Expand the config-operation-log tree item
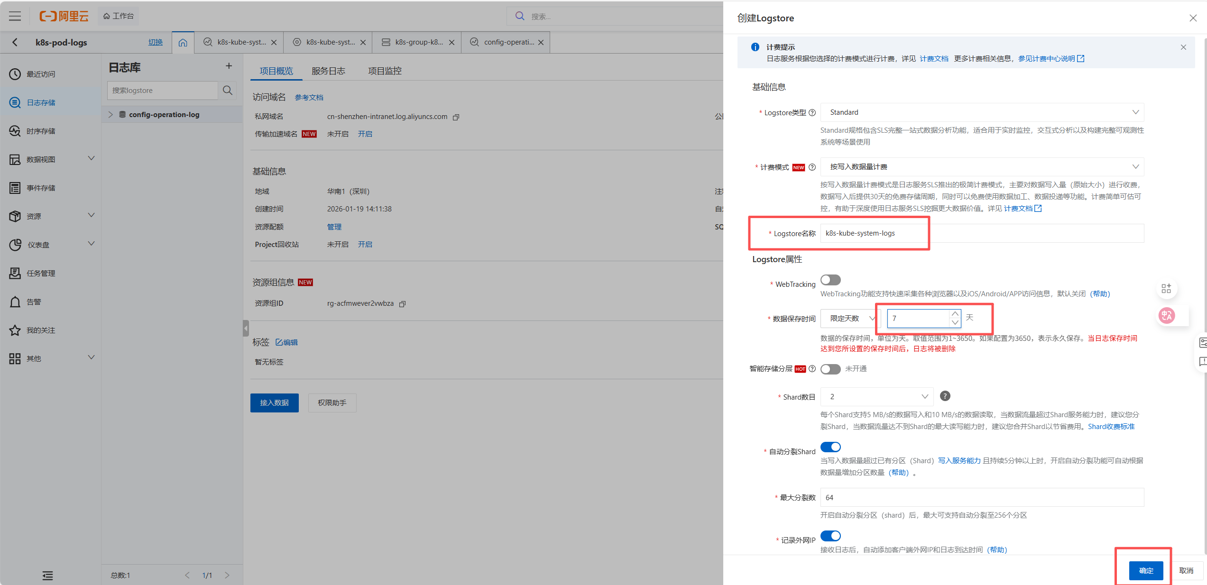This screenshot has width=1207, height=585. pyautogui.click(x=111, y=115)
